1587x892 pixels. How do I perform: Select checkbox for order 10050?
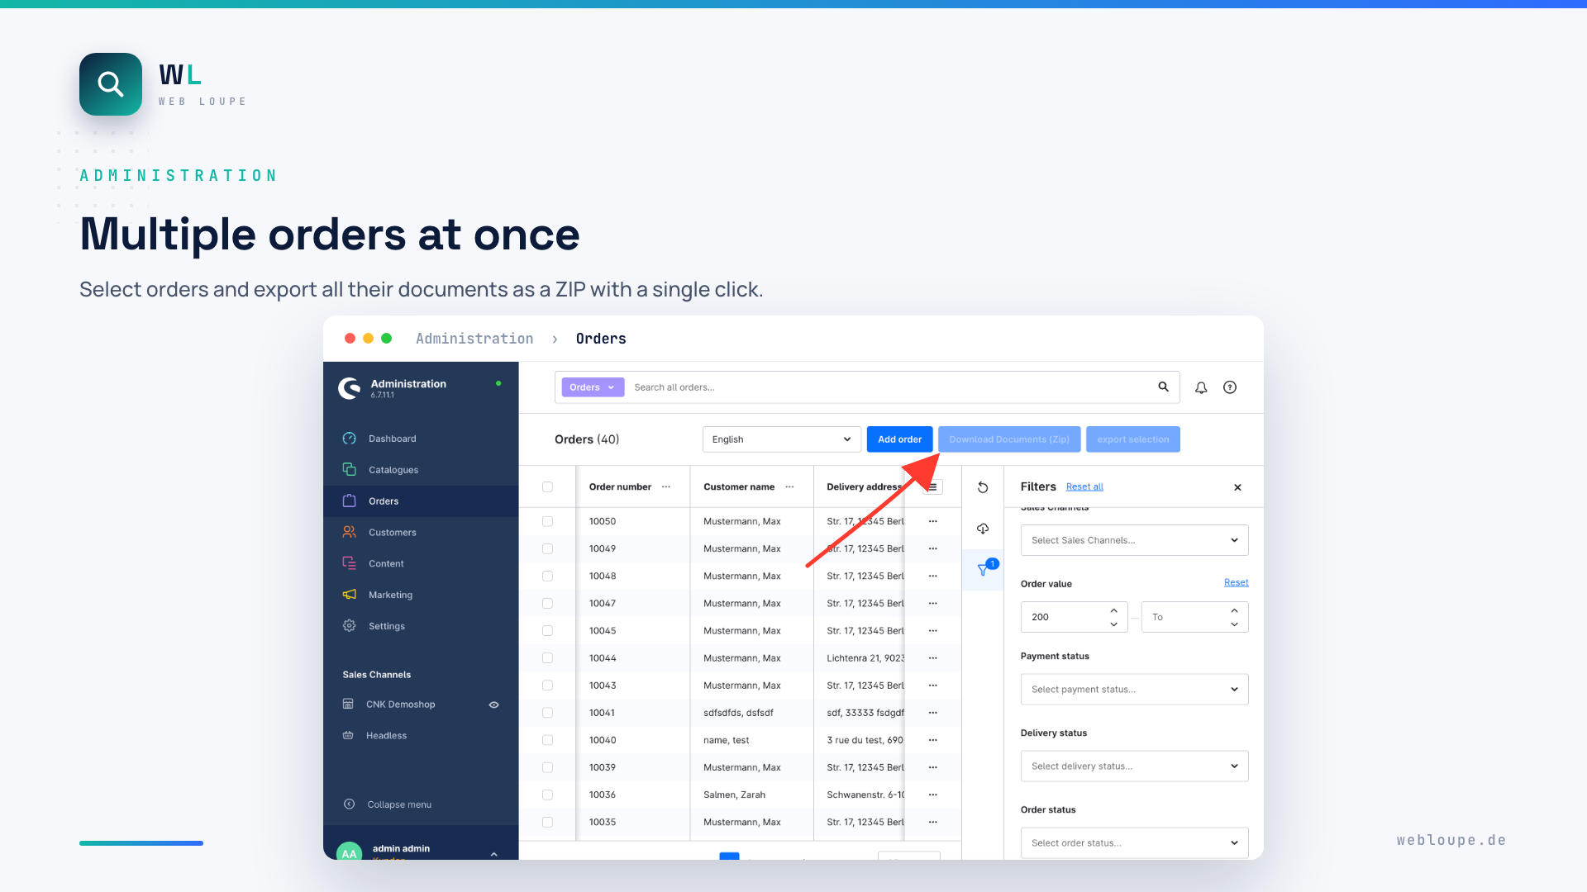click(x=547, y=521)
